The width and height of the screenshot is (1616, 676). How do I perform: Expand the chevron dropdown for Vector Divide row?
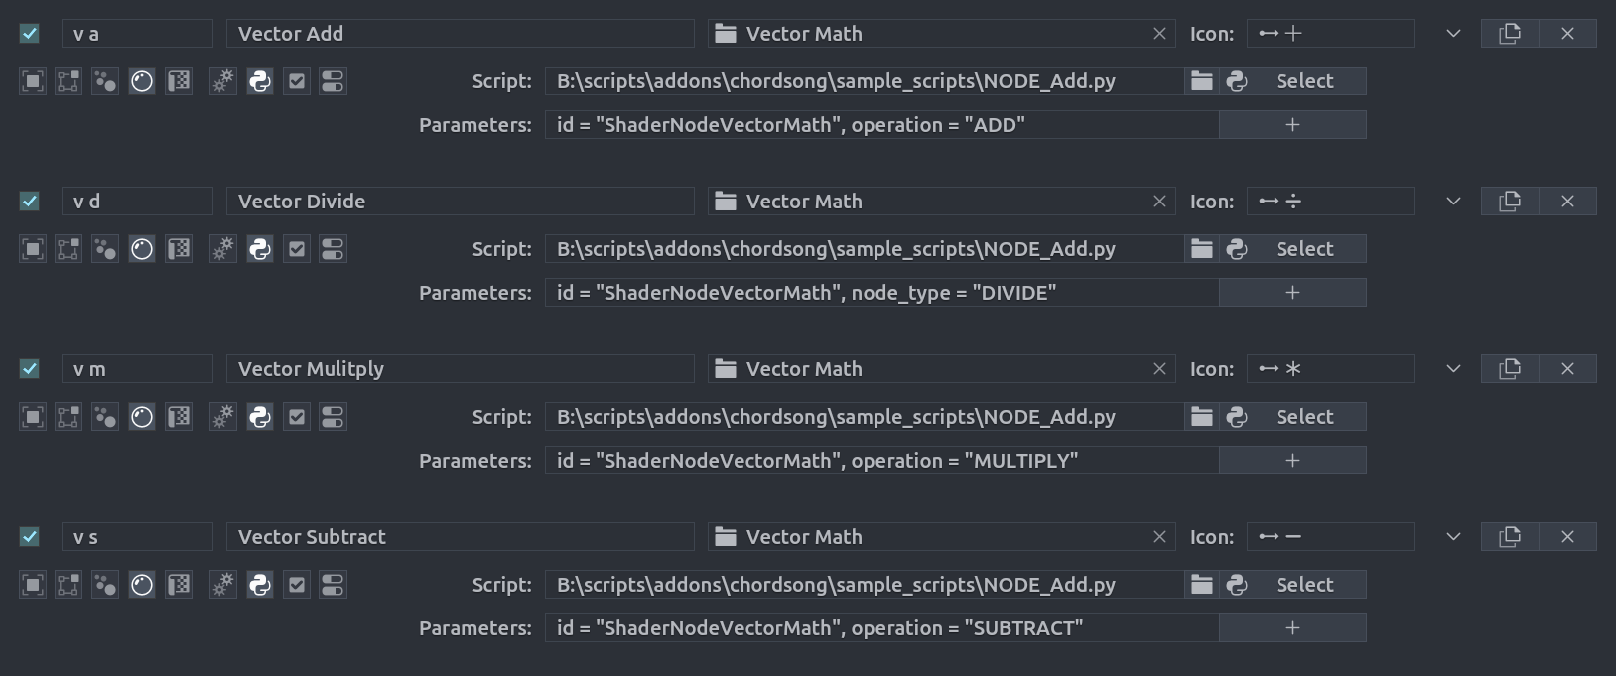pyautogui.click(x=1453, y=202)
